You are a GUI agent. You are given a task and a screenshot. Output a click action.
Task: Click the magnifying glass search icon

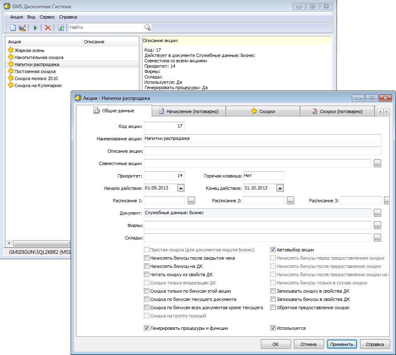[148, 28]
